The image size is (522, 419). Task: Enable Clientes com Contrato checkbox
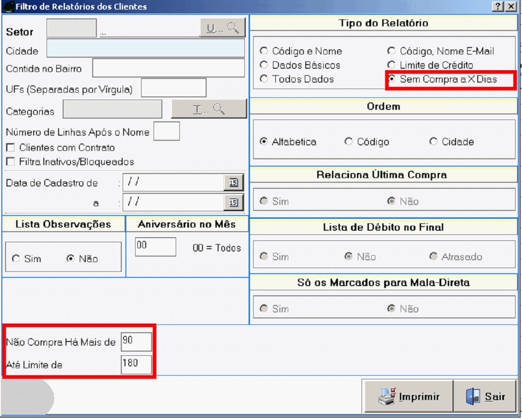10,148
